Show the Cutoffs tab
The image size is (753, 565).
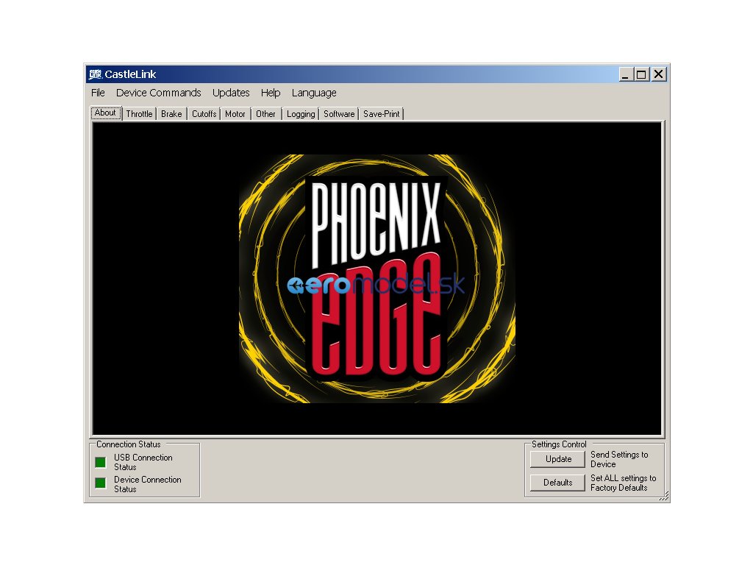tap(204, 114)
